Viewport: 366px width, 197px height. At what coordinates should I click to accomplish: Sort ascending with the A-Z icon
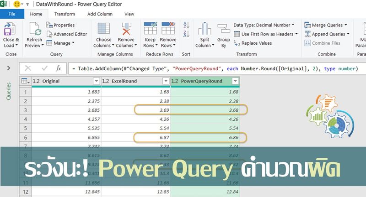(x=186, y=26)
